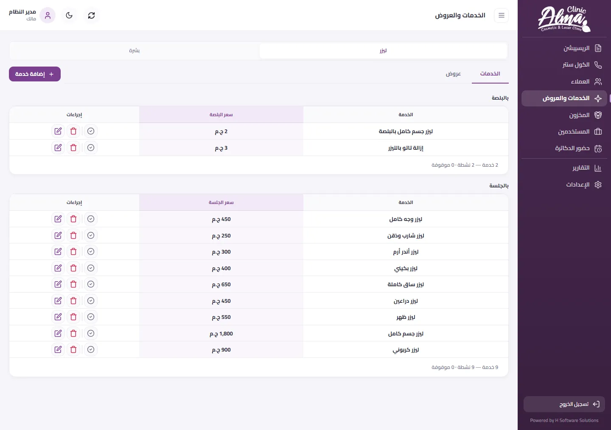Toggle active status for ليزر ظهر

pyautogui.click(x=91, y=317)
